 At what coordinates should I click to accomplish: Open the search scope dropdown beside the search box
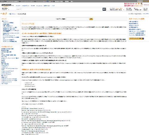[x=19, y=9]
